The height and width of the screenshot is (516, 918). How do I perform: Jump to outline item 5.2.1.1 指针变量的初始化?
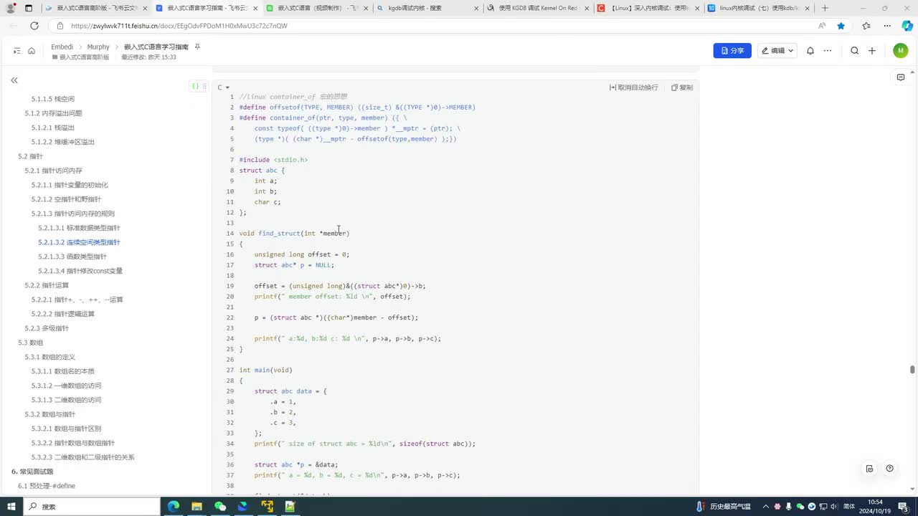pyautogui.click(x=70, y=185)
